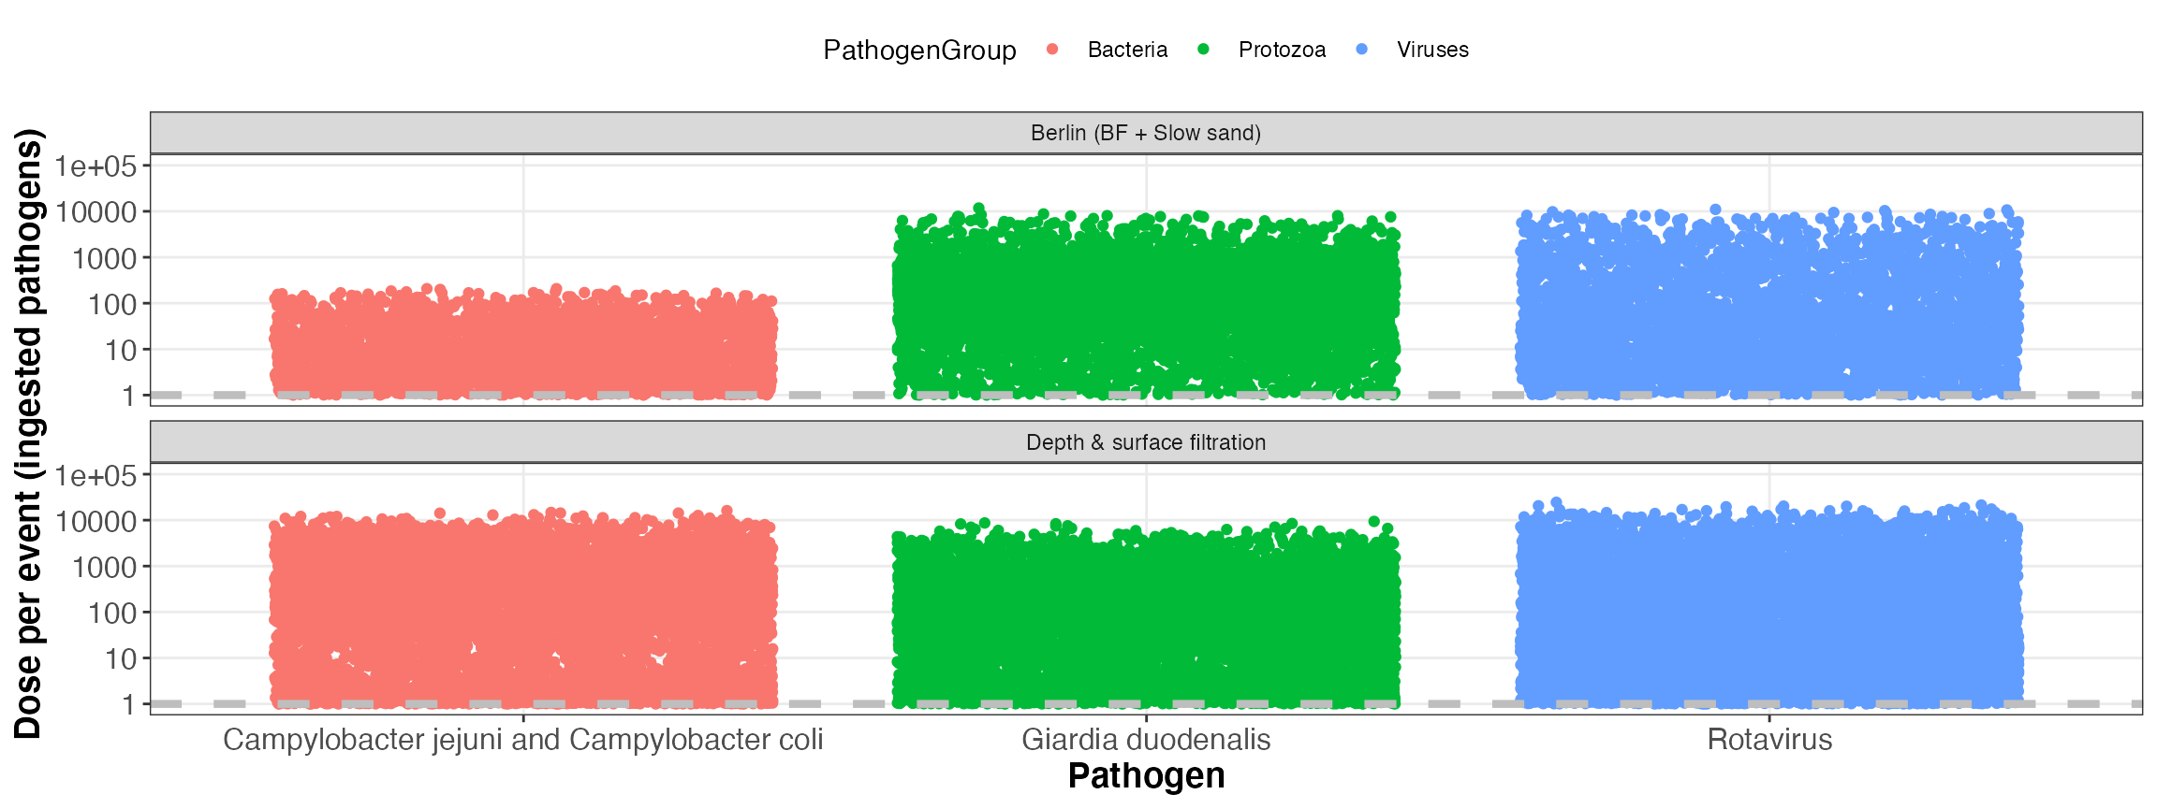Click the 10000 tick in Berlin panel
2157x809 pixels.
click(x=95, y=212)
